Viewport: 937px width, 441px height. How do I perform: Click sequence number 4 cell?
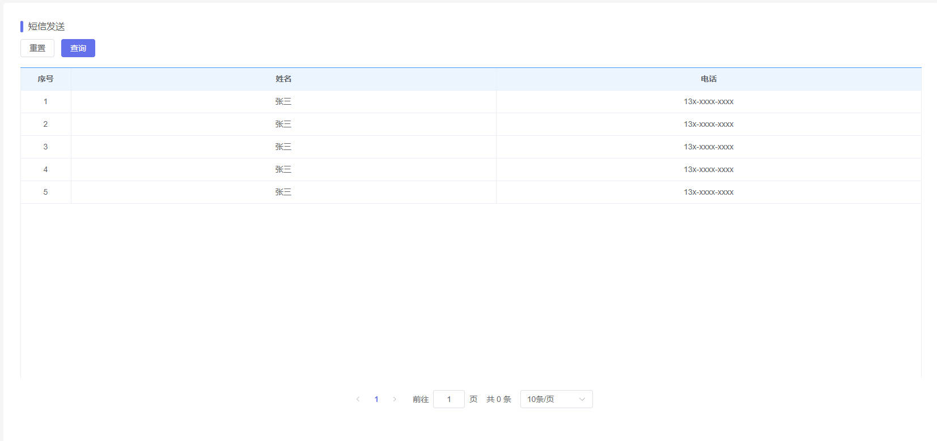tap(46, 169)
